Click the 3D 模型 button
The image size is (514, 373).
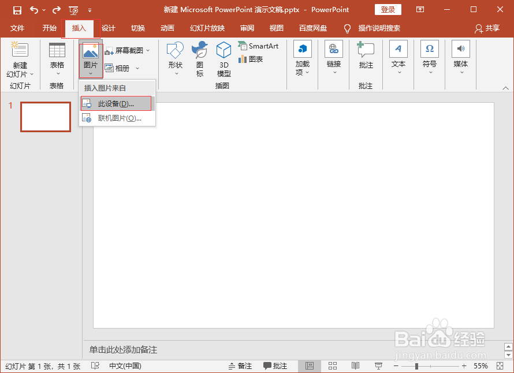(224, 59)
